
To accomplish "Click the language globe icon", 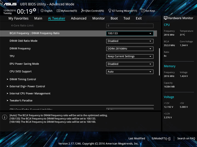I will pos(42,11).
